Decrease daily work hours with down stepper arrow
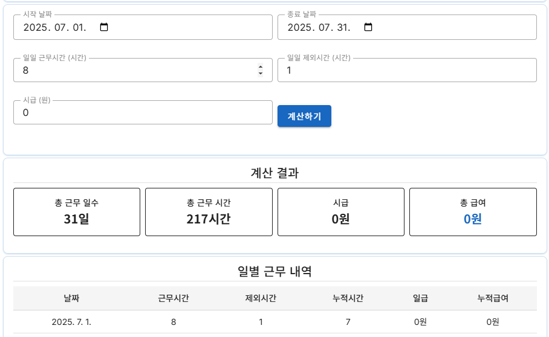Viewport: 549px width, 337px height. tap(260, 74)
